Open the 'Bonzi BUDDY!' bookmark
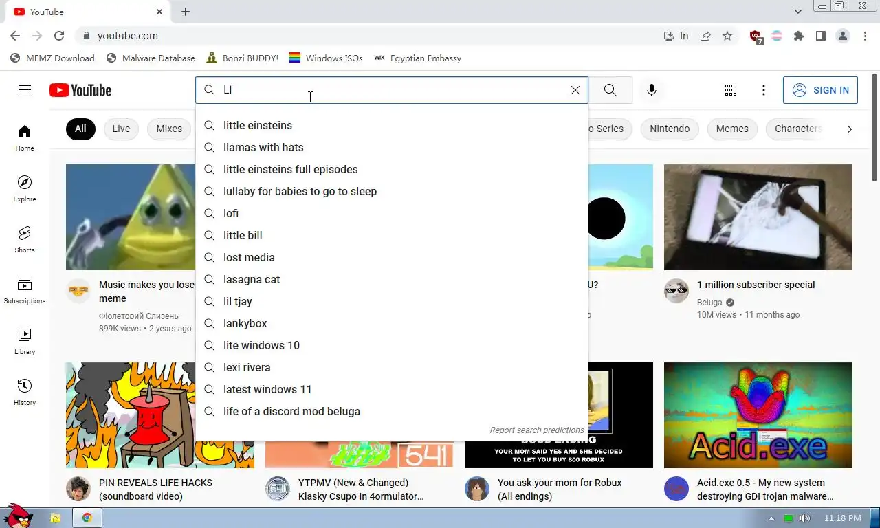Viewport: 880px width, 528px height. (x=242, y=58)
